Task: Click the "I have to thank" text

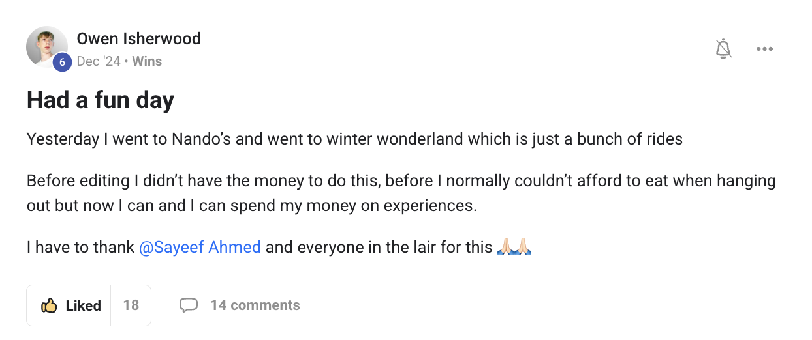Action: [x=80, y=248]
